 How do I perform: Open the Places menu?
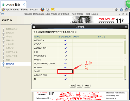[x=24, y=10]
